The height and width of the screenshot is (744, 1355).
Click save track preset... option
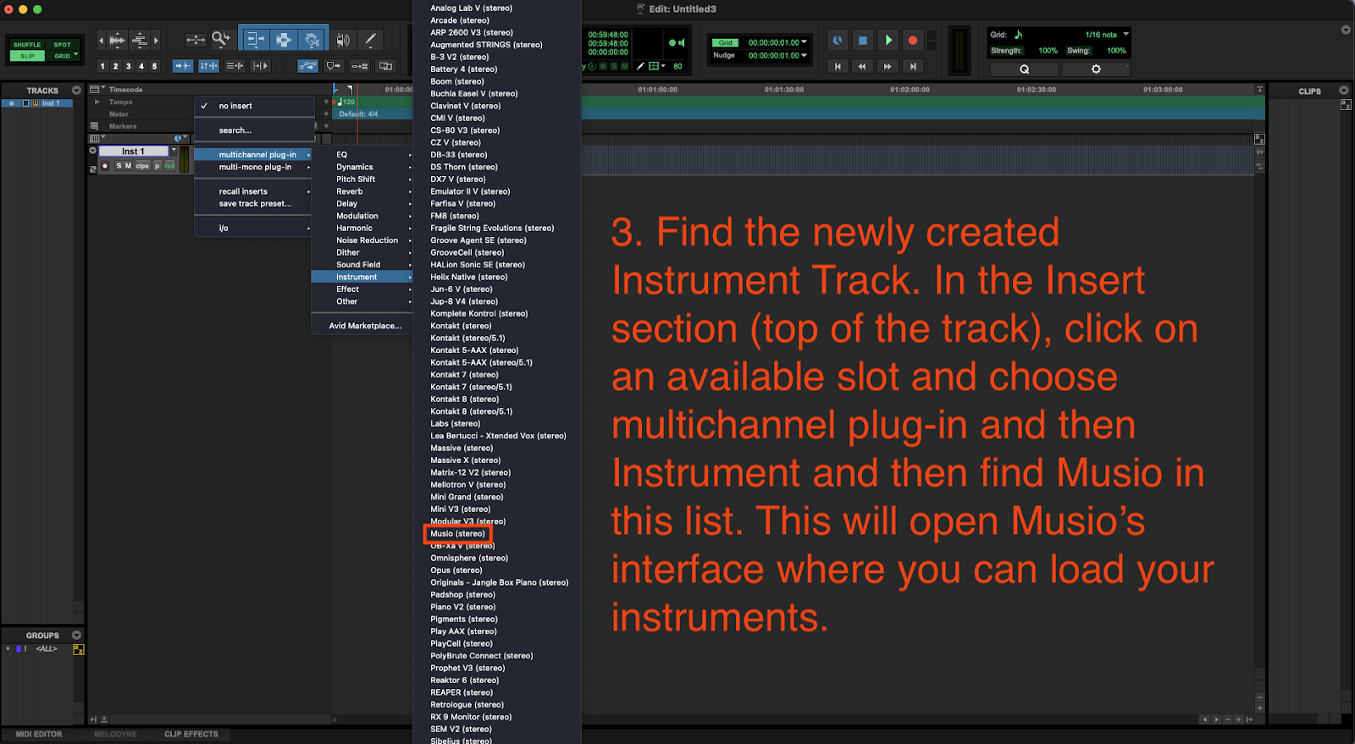[x=255, y=204]
